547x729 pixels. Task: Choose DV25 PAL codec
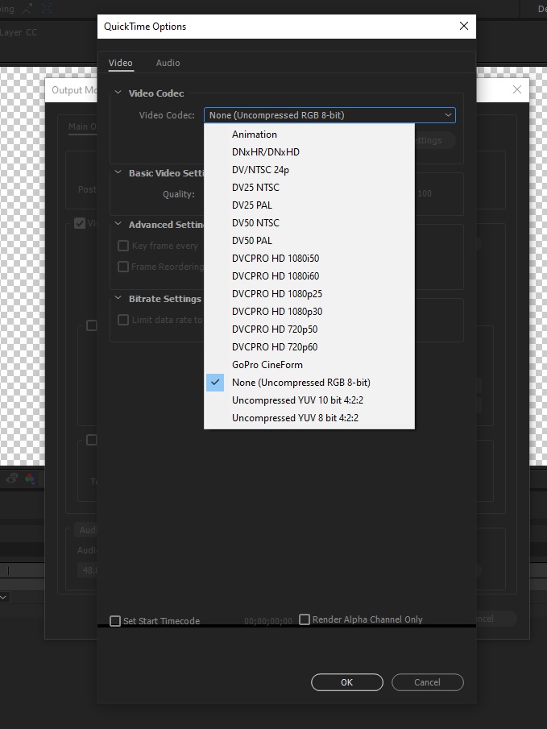coord(309,205)
